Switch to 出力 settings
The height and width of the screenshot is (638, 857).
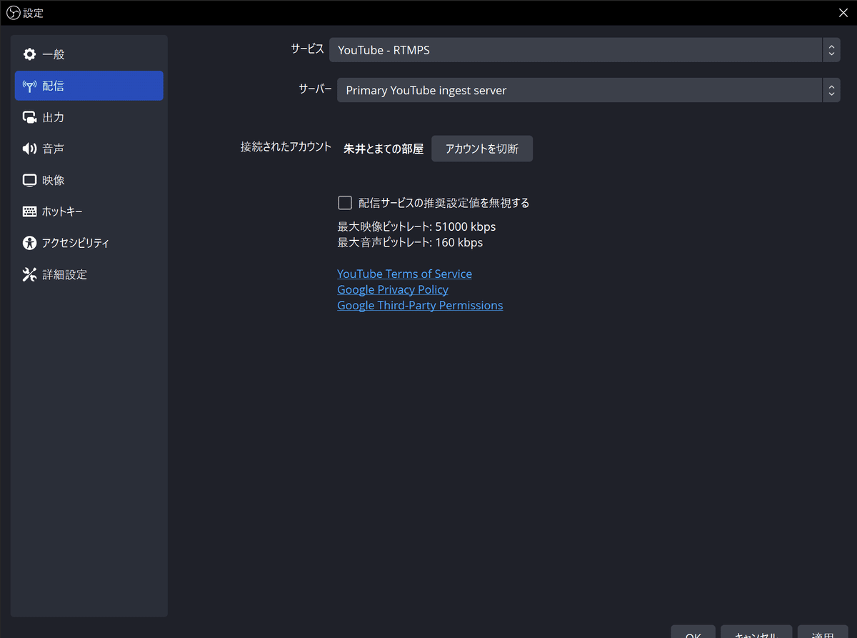(89, 117)
